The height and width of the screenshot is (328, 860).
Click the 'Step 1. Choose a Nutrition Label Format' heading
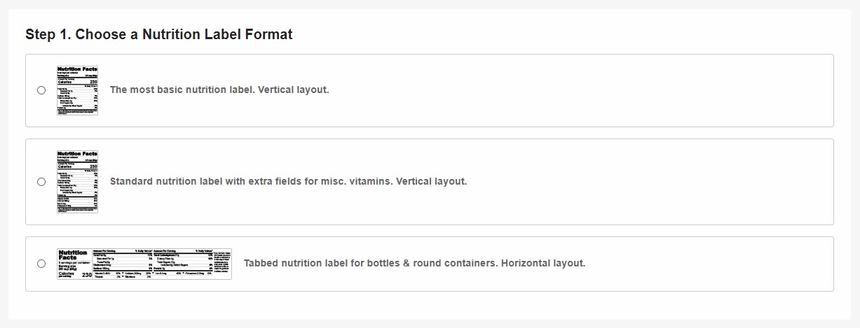click(x=159, y=34)
